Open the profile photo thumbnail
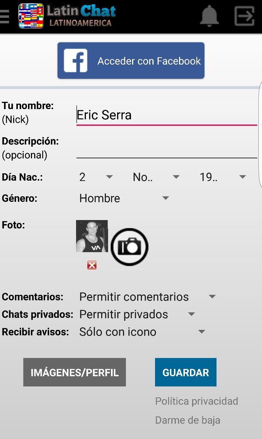Viewport: 262px width, 439px height. point(92,236)
